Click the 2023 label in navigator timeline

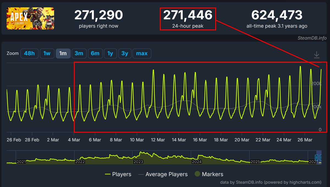[138, 162]
